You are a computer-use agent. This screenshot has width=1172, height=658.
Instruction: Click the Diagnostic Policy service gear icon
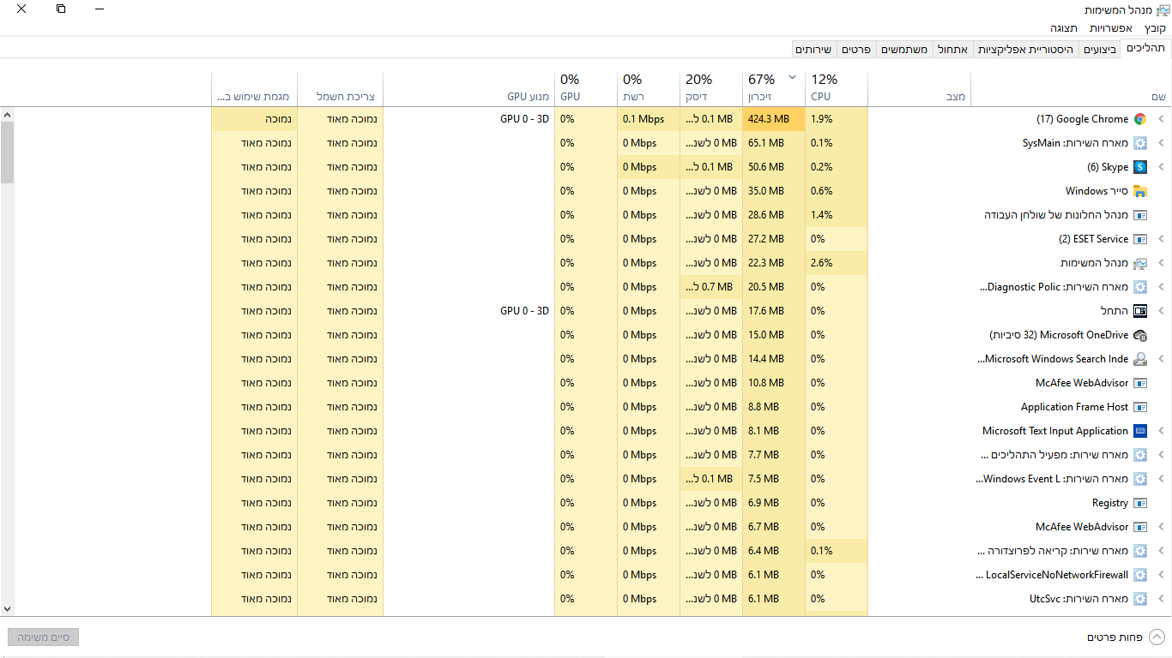[x=1140, y=287]
